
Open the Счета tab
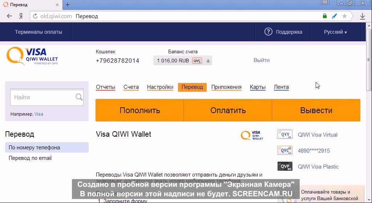point(131,87)
